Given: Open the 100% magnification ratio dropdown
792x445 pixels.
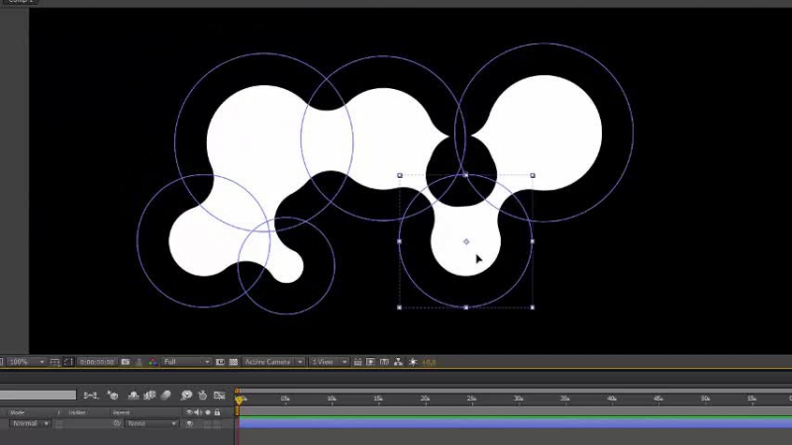Looking at the screenshot, I should tap(27, 362).
